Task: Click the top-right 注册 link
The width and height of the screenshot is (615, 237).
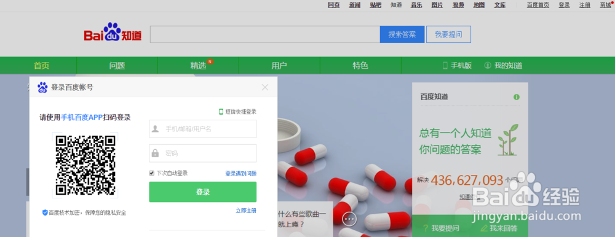Action: click(x=585, y=5)
